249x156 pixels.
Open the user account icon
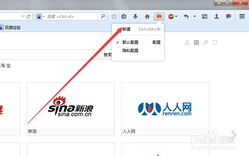tap(217, 16)
